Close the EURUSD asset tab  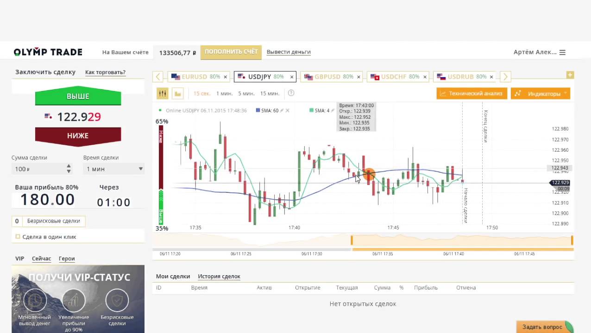click(x=226, y=77)
